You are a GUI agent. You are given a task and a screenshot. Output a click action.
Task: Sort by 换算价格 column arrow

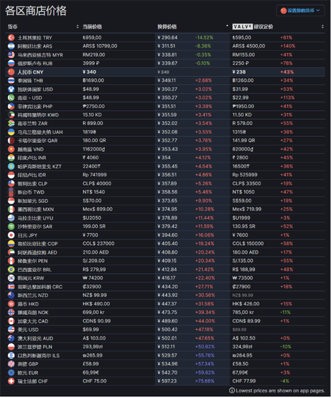(x=227, y=26)
